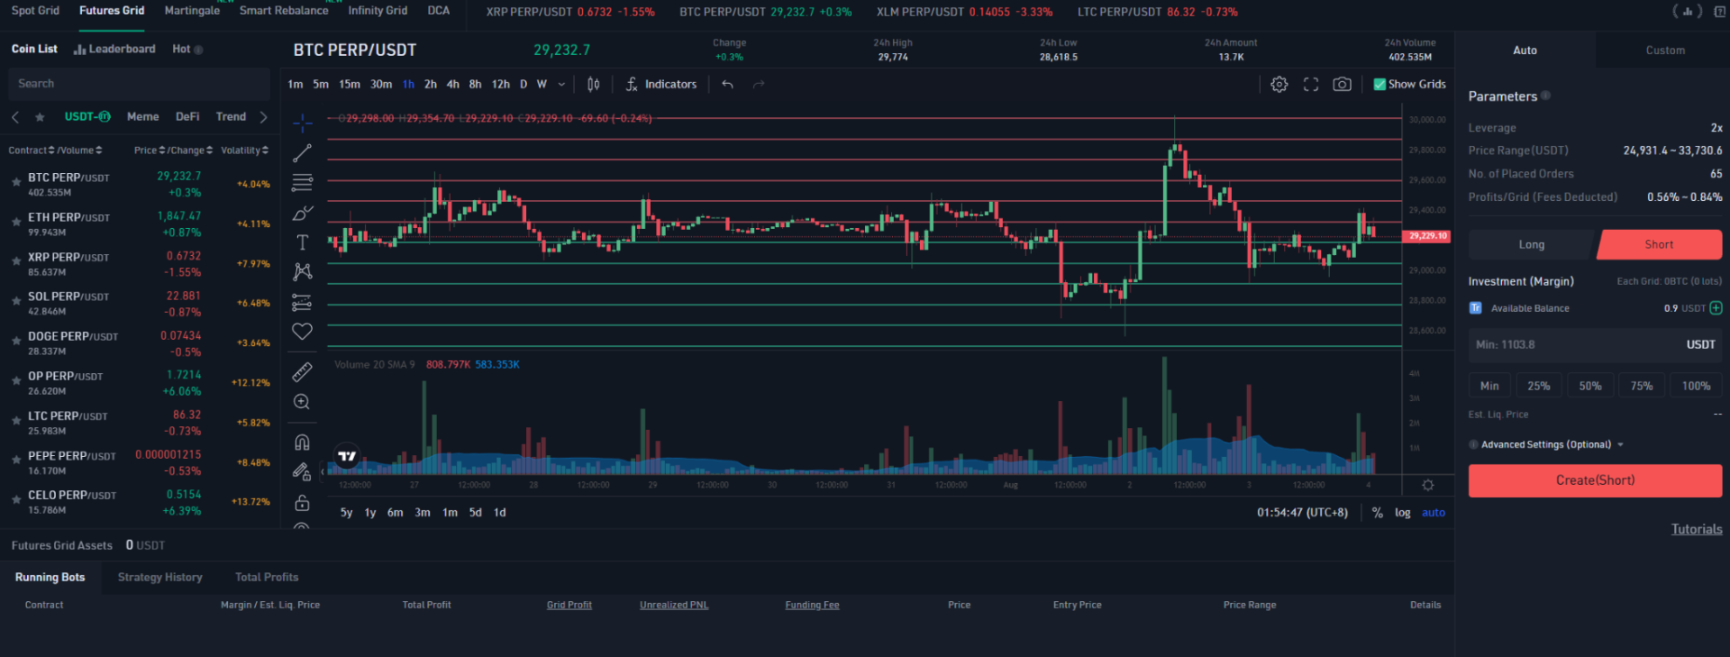The width and height of the screenshot is (1730, 657).
Task: Expand Advanced Settings (Optional)
Action: pyautogui.click(x=1546, y=444)
